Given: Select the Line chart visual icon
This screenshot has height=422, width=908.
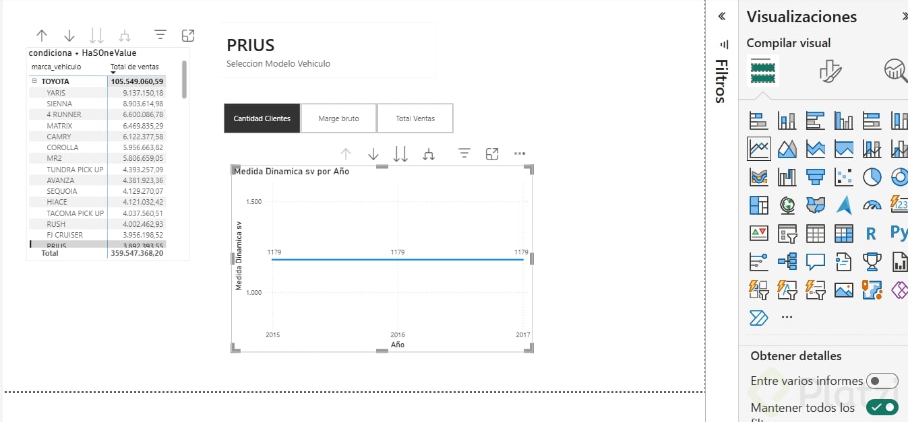Looking at the screenshot, I should (x=759, y=148).
